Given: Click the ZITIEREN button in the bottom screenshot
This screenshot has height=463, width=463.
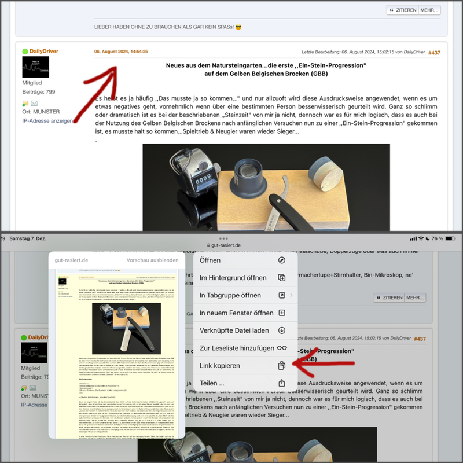Looking at the screenshot, I should pos(389,297).
